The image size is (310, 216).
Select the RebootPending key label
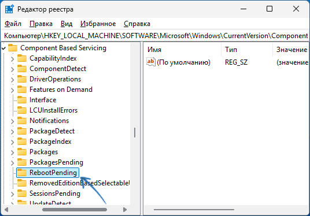point(53,173)
